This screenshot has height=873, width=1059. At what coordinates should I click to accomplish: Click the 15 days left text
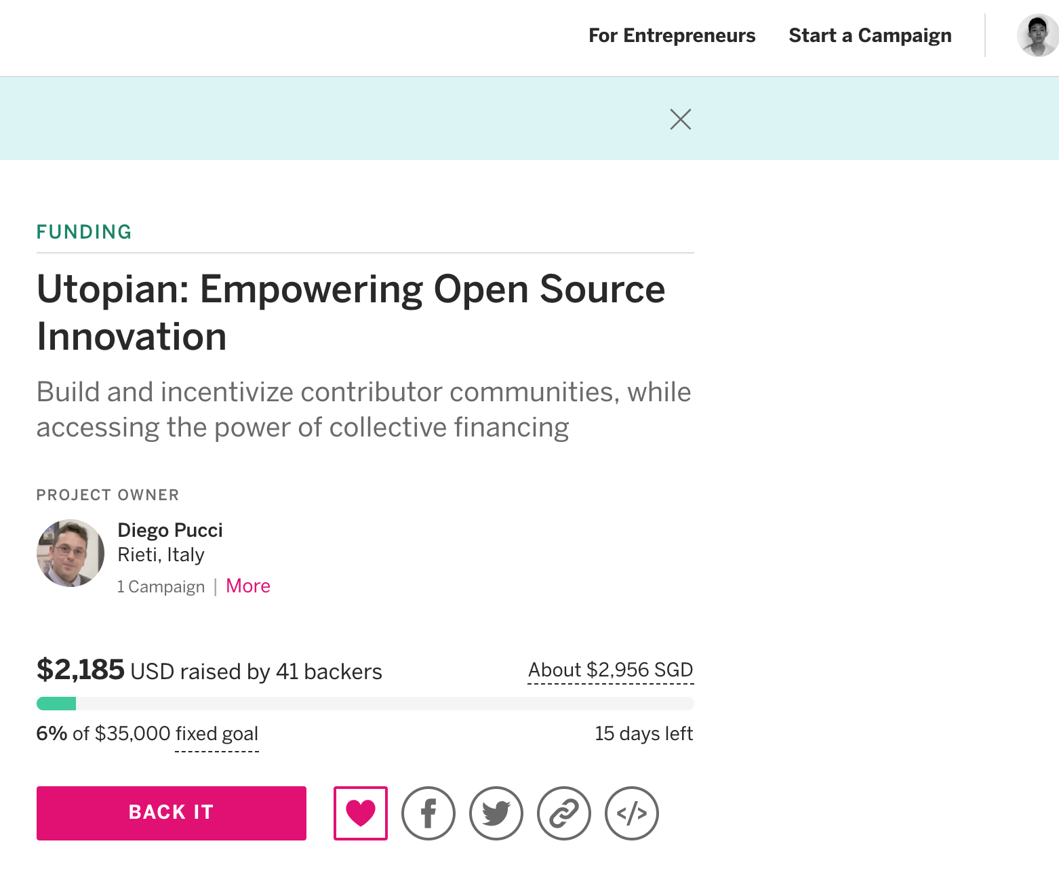pyautogui.click(x=643, y=734)
